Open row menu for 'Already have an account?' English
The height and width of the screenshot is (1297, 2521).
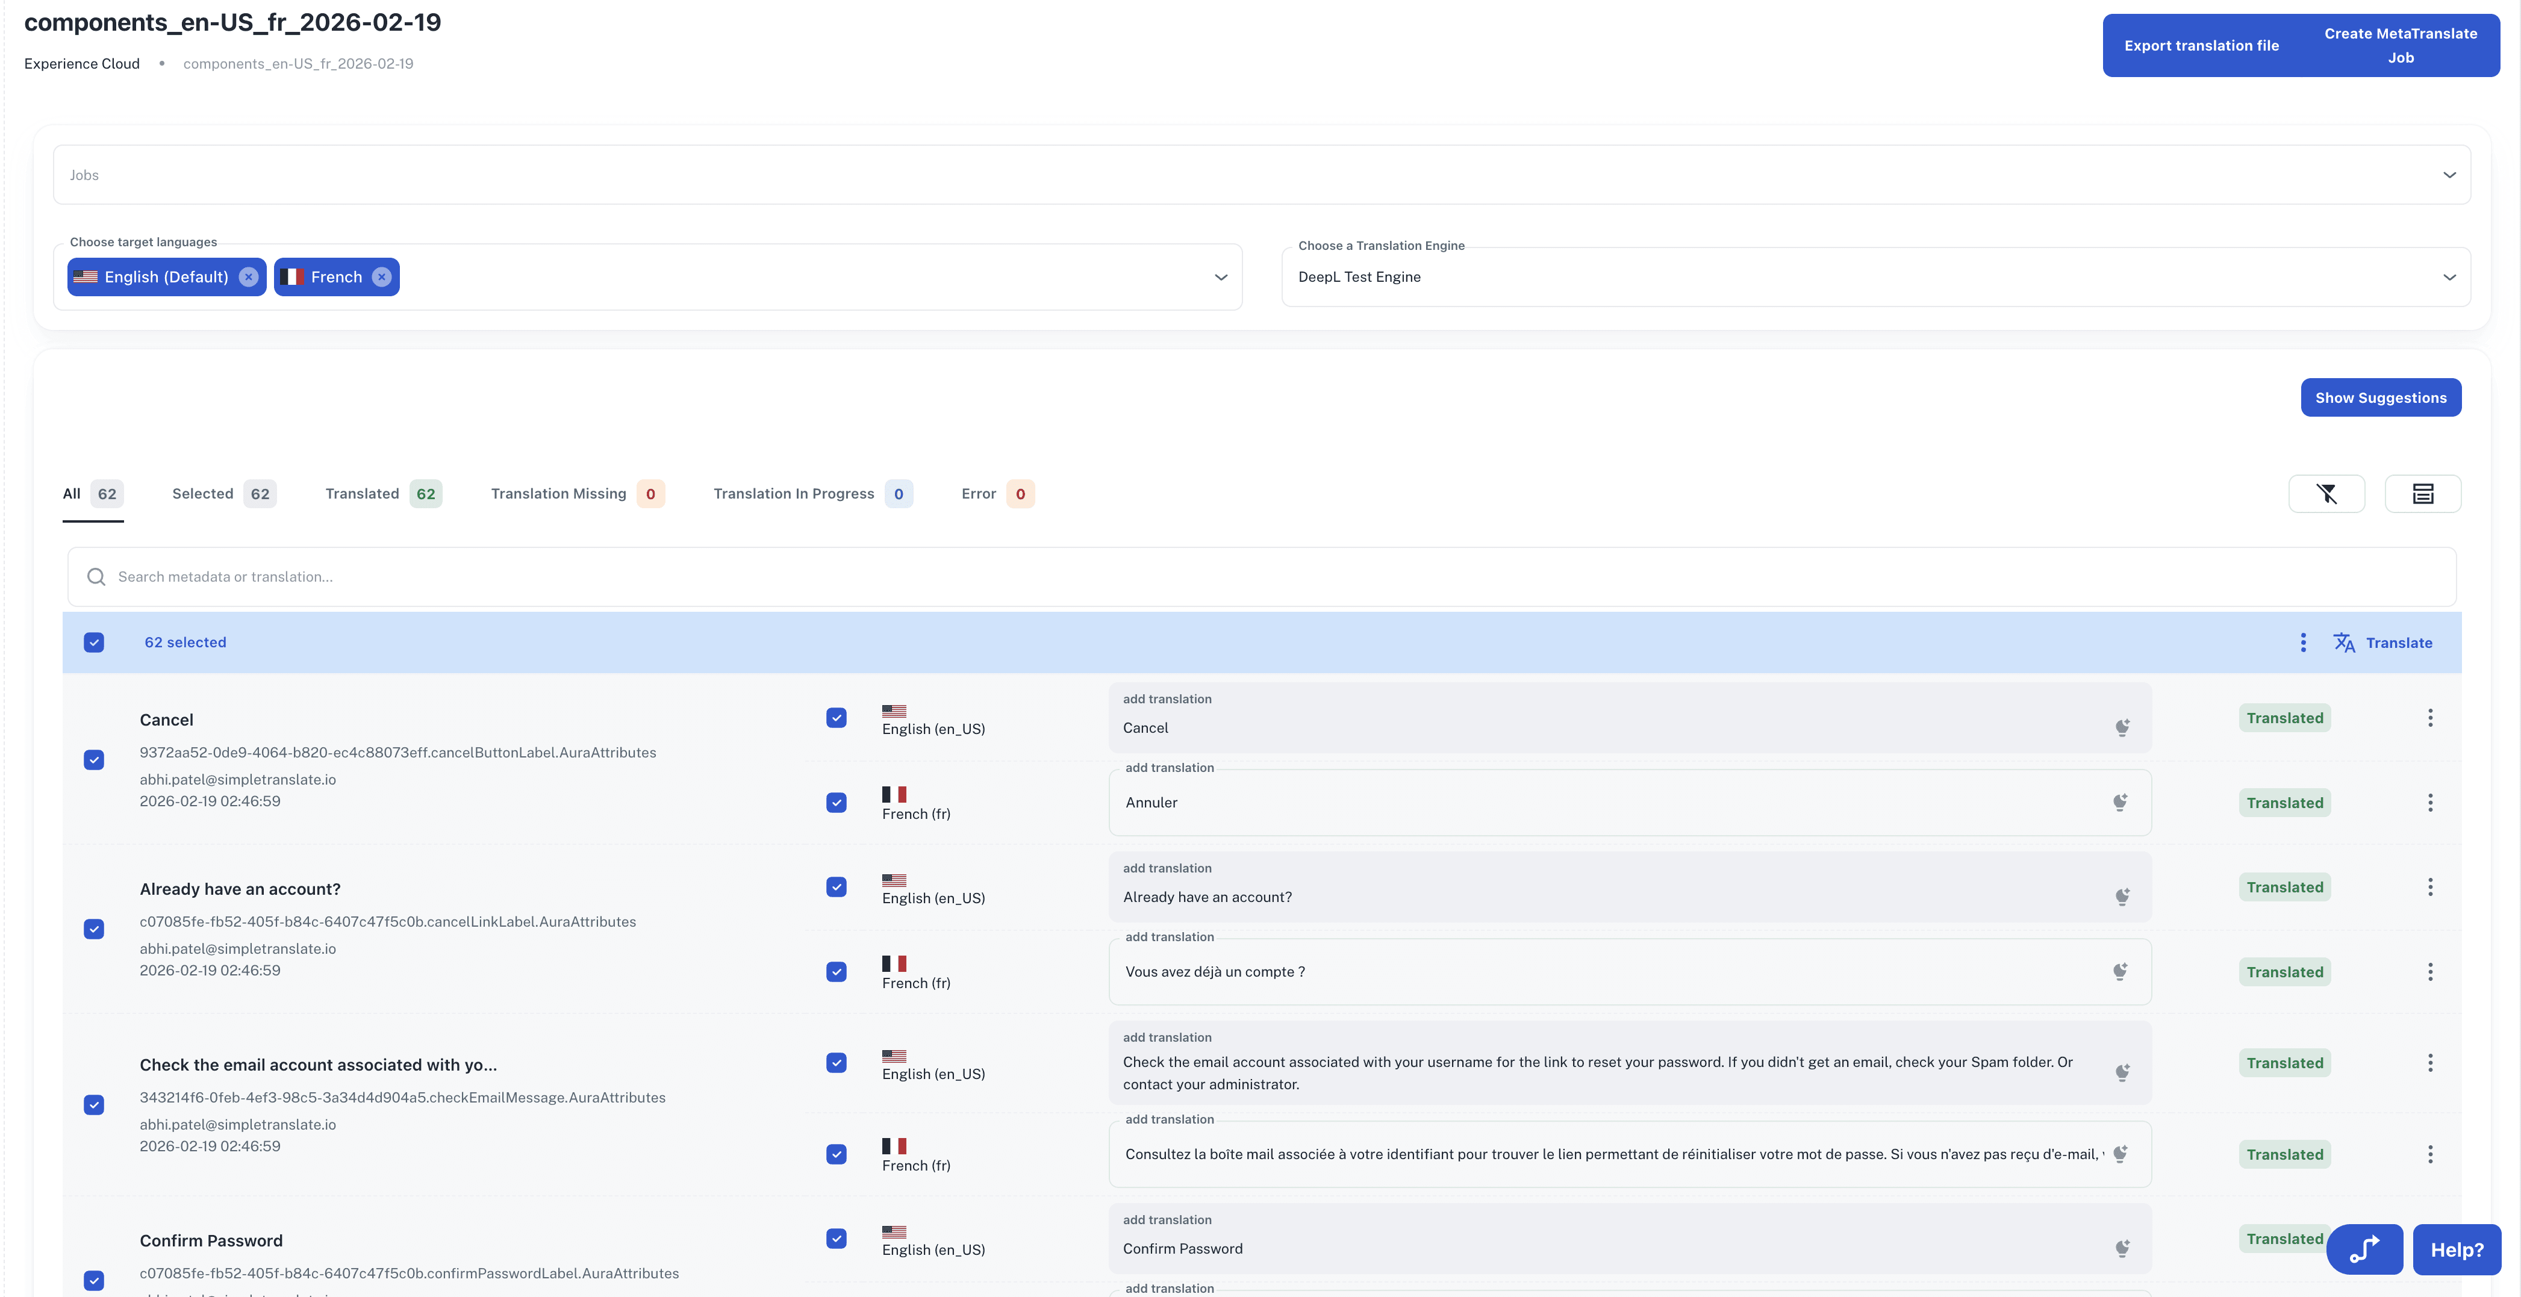point(2430,887)
